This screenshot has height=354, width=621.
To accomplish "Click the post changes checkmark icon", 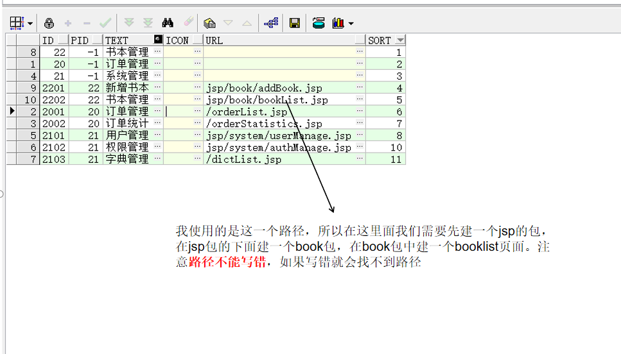I will tap(105, 23).
